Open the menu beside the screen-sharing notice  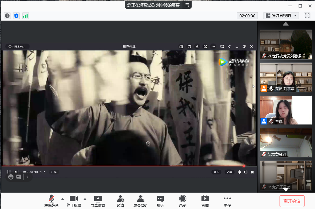(x=187, y=5)
